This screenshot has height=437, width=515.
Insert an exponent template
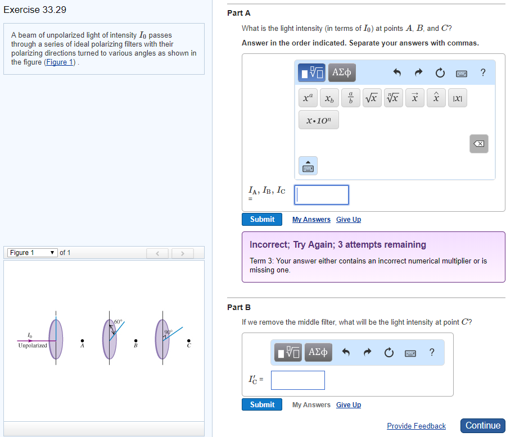click(308, 97)
